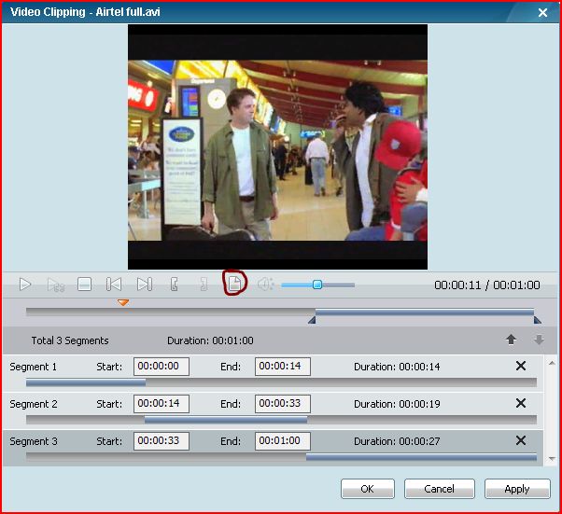Delete Segment 2
This screenshot has width=562, height=514.
[x=521, y=403]
